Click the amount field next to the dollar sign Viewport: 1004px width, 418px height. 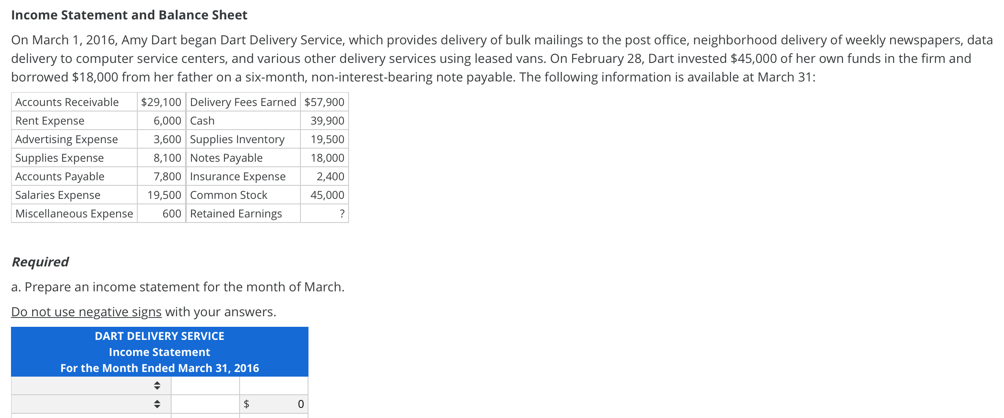click(x=275, y=404)
